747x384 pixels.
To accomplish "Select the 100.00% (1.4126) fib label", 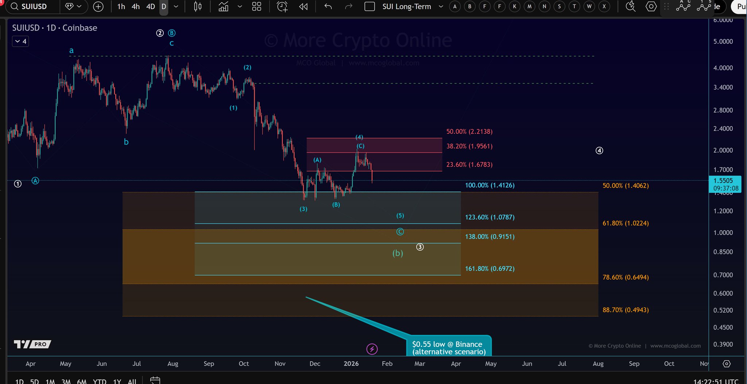I will 489,185.
